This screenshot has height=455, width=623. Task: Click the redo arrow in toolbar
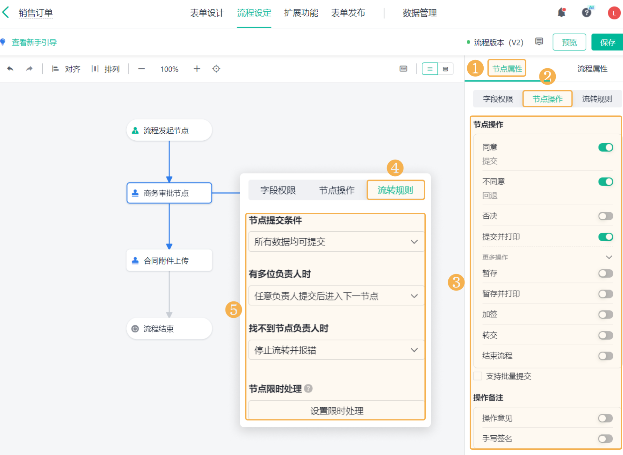(x=29, y=69)
